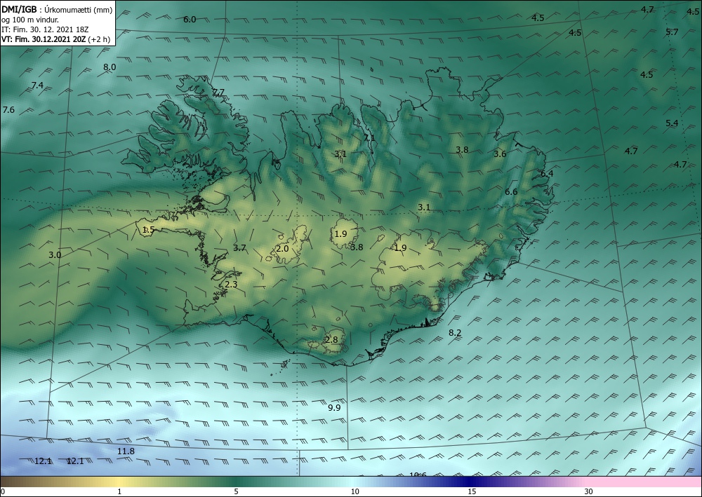Click the 7.7 value over the Westfjords
The width and height of the screenshot is (702, 497).
pos(218,93)
